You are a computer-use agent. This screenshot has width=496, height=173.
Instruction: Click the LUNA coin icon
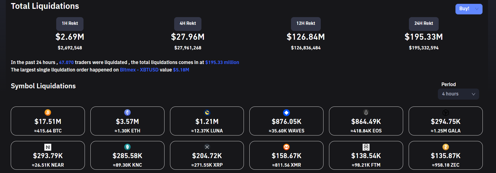pyautogui.click(x=207, y=113)
